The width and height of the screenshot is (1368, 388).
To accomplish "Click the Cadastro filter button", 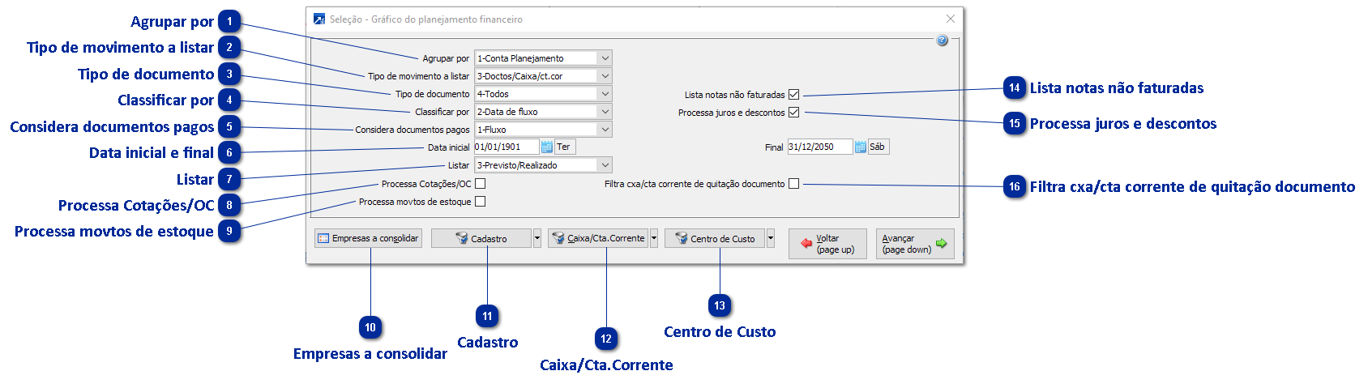I will pyautogui.click(x=481, y=238).
